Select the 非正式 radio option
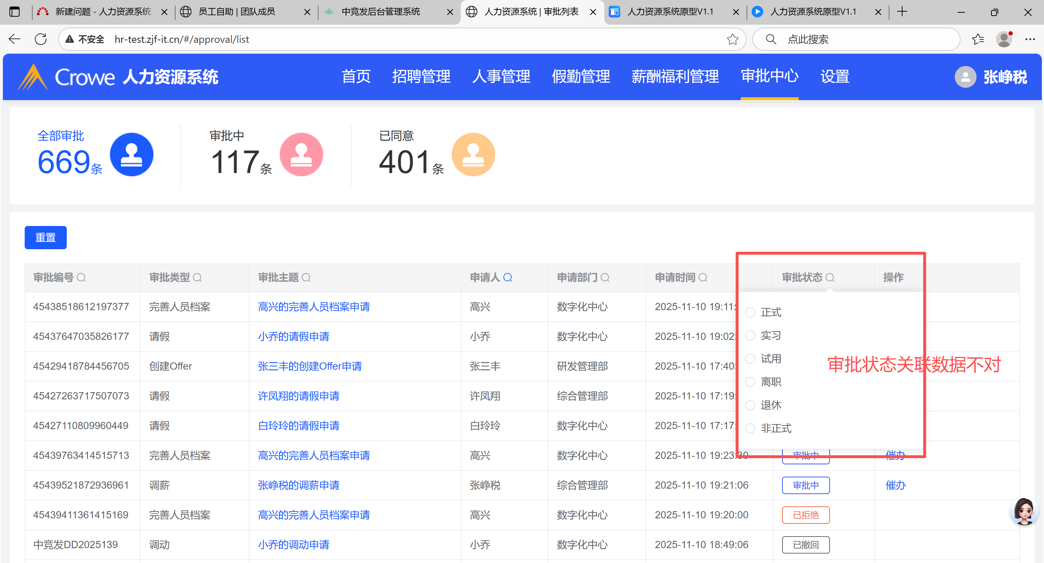Image resolution: width=1044 pixels, height=563 pixels. coord(750,428)
